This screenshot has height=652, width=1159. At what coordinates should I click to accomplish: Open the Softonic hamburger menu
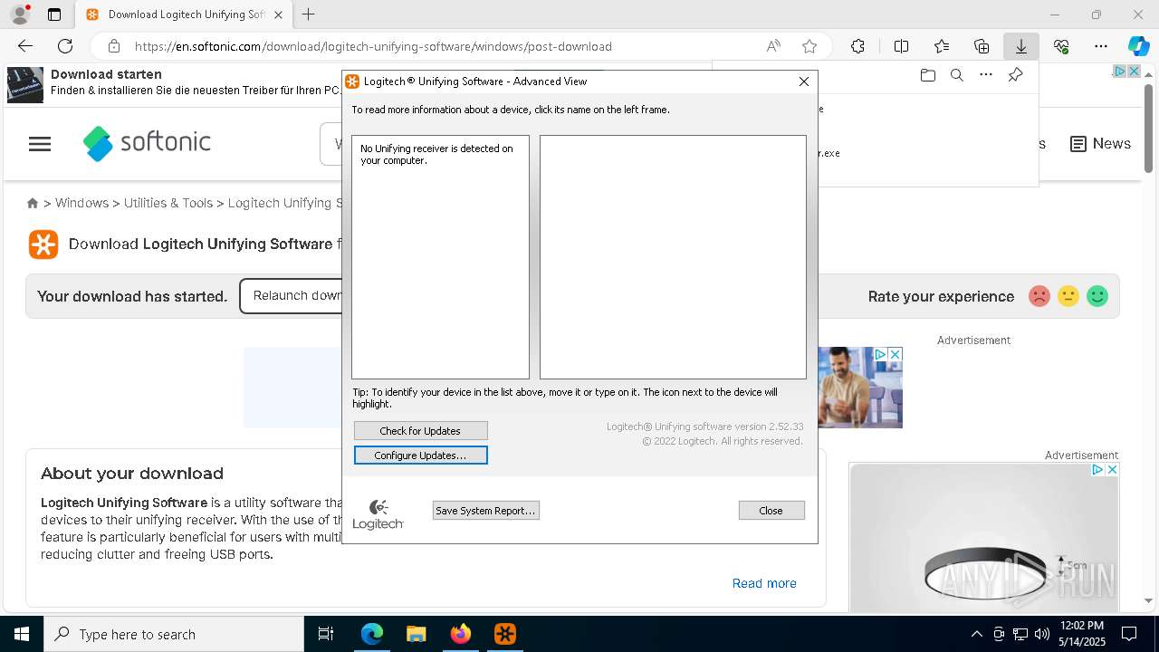point(40,144)
